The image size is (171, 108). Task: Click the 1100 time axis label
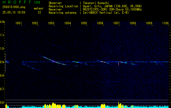tap(166, 23)
